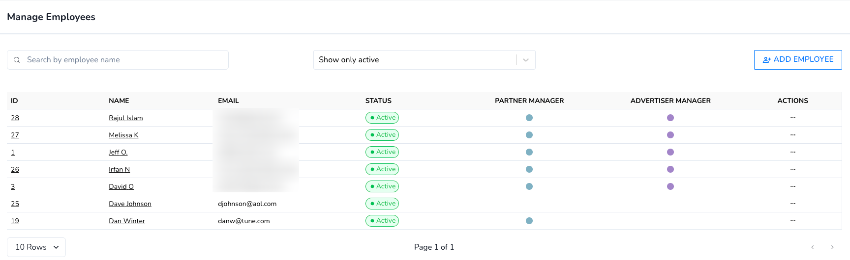Click djohnson@aol.com email cell
The height and width of the screenshot is (260, 850).
coord(247,204)
